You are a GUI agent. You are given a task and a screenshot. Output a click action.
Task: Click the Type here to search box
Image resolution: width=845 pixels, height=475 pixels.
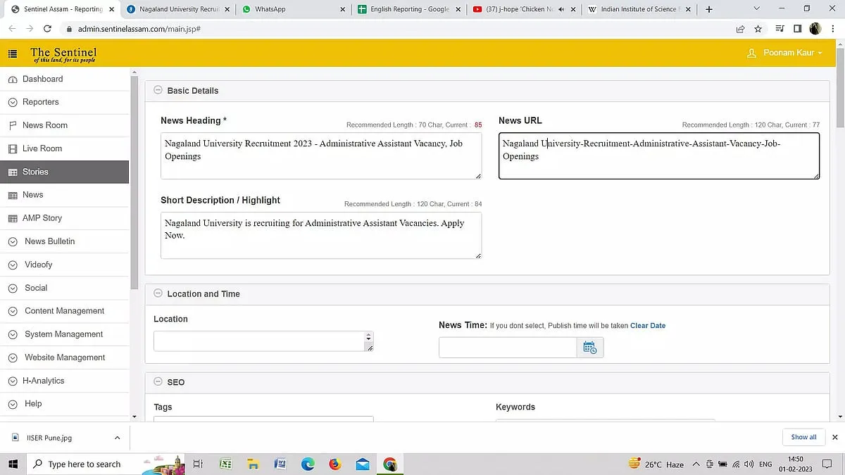[106, 464]
